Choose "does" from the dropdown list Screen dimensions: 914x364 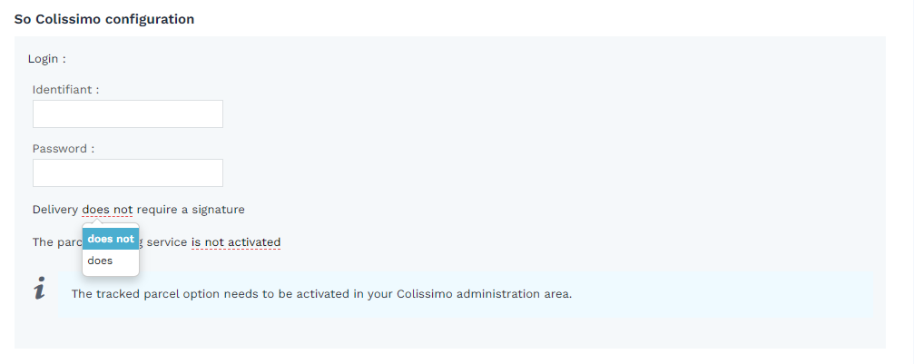pos(101,261)
